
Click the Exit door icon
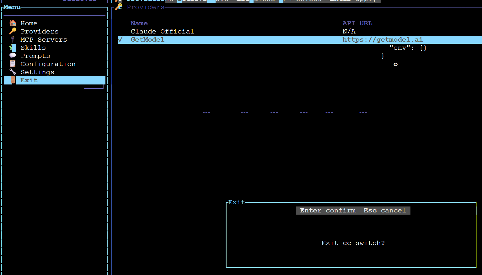click(x=13, y=80)
